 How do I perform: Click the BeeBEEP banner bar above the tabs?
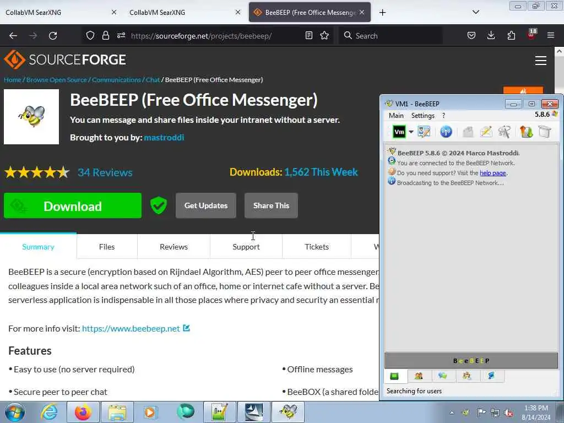pyautogui.click(x=471, y=361)
